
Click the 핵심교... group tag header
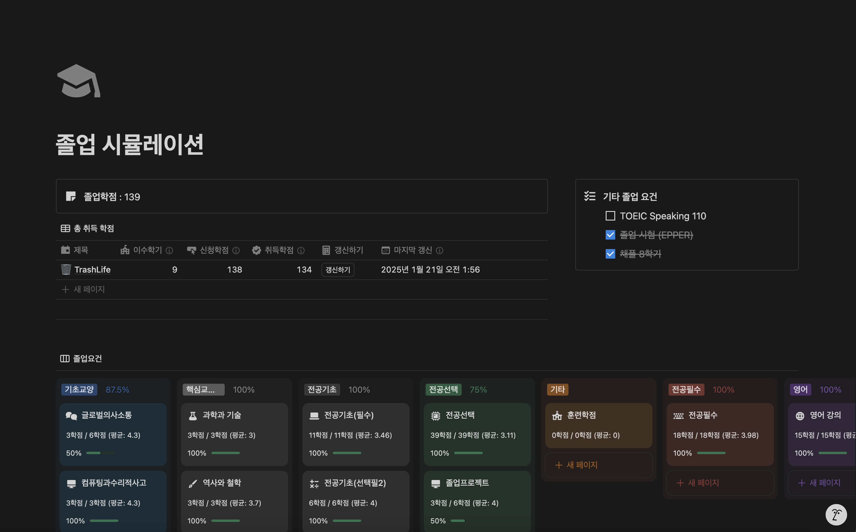point(203,390)
